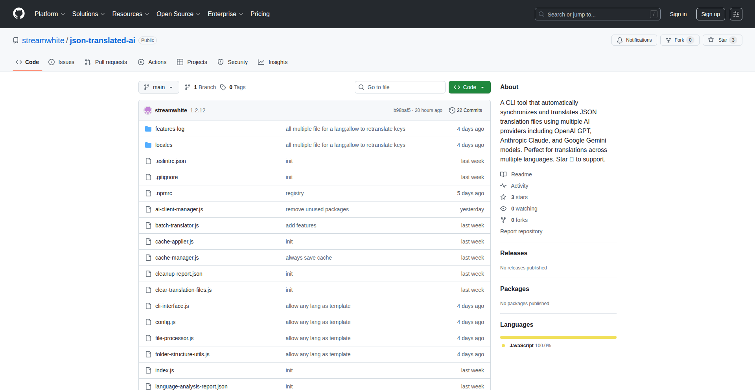Expand the Platform menu
The width and height of the screenshot is (755, 390).
coord(50,14)
